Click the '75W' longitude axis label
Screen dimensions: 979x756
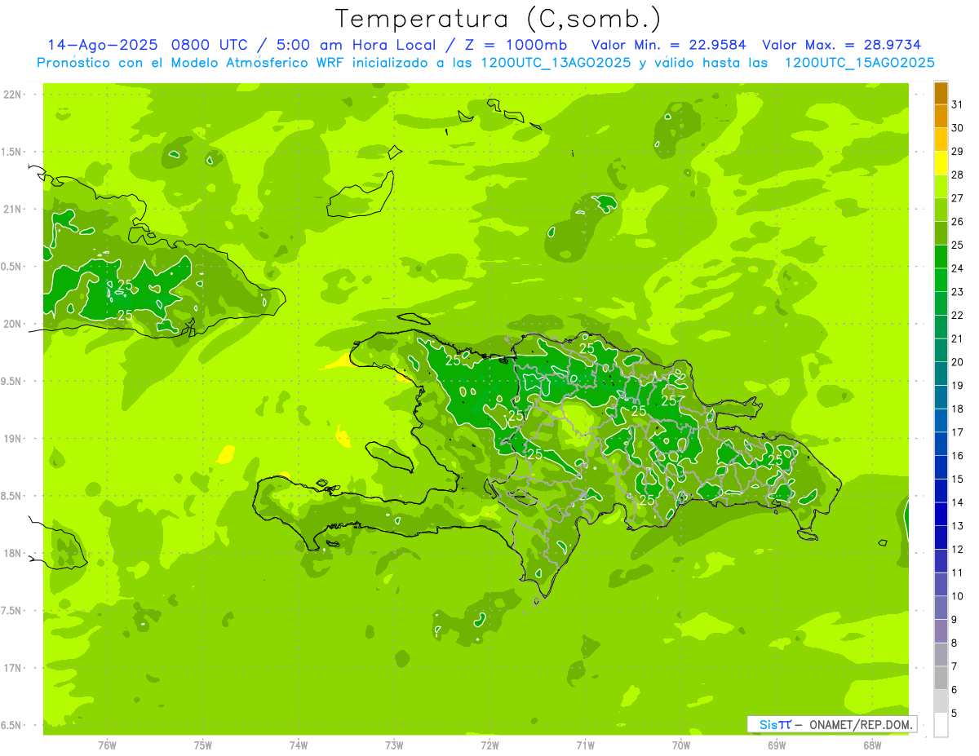point(203,745)
